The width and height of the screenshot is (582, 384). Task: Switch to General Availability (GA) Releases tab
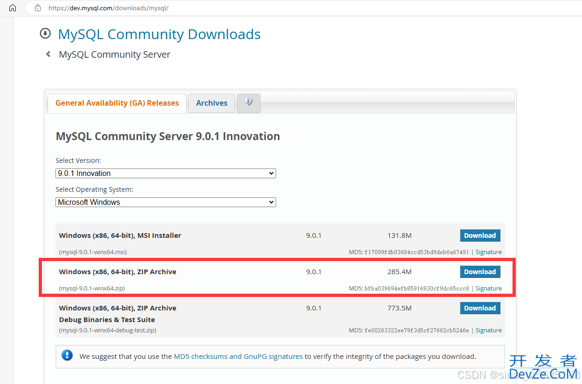(117, 103)
